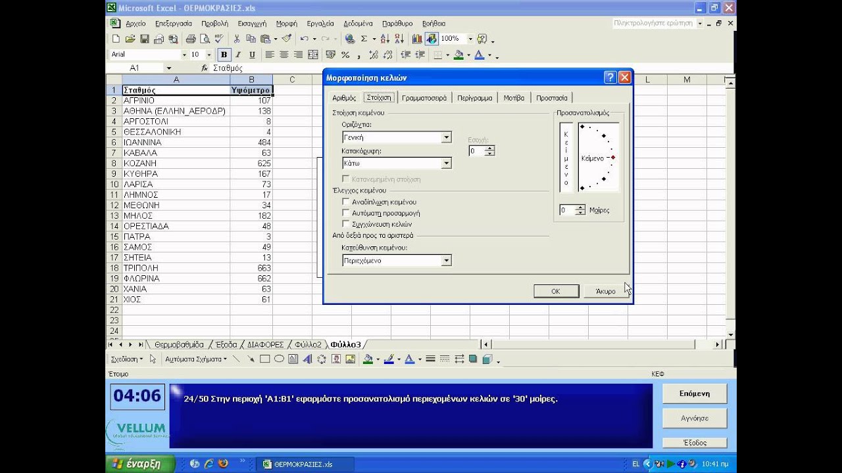The image size is (842, 473).
Task: Open the font size dropdown
Action: click(209, 55)
